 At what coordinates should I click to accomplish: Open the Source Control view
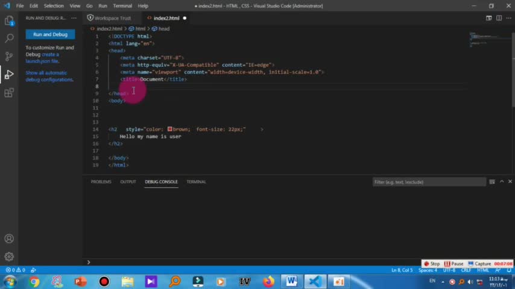[9, 57]
